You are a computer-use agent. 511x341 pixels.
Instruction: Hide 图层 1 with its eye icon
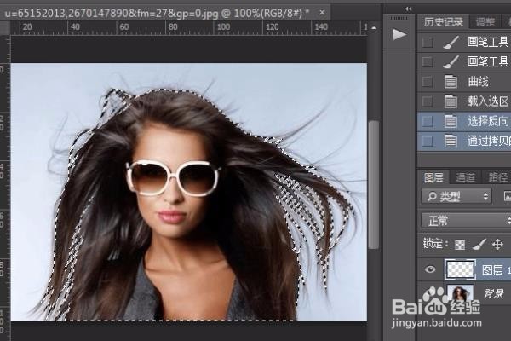coord(430,269)
